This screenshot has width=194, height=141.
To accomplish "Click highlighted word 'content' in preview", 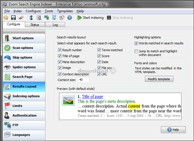I will click(134, 106).
